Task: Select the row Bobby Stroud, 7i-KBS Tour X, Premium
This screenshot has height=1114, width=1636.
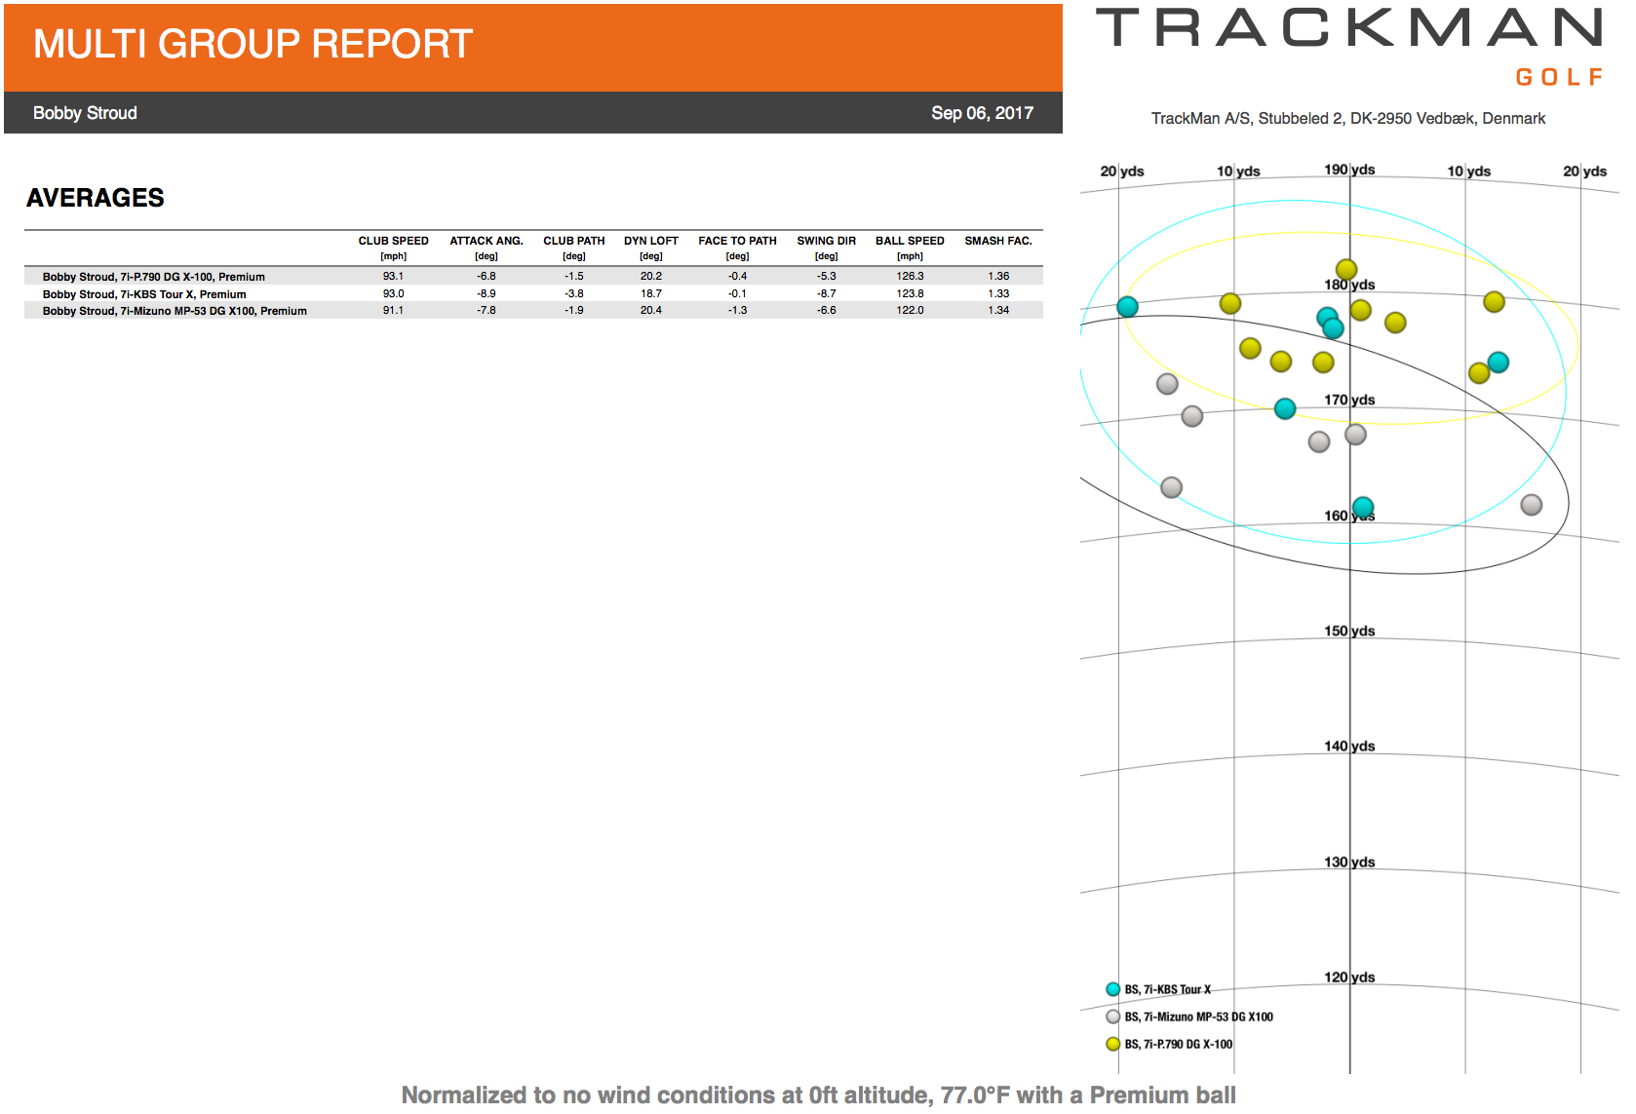Action: 533,293
